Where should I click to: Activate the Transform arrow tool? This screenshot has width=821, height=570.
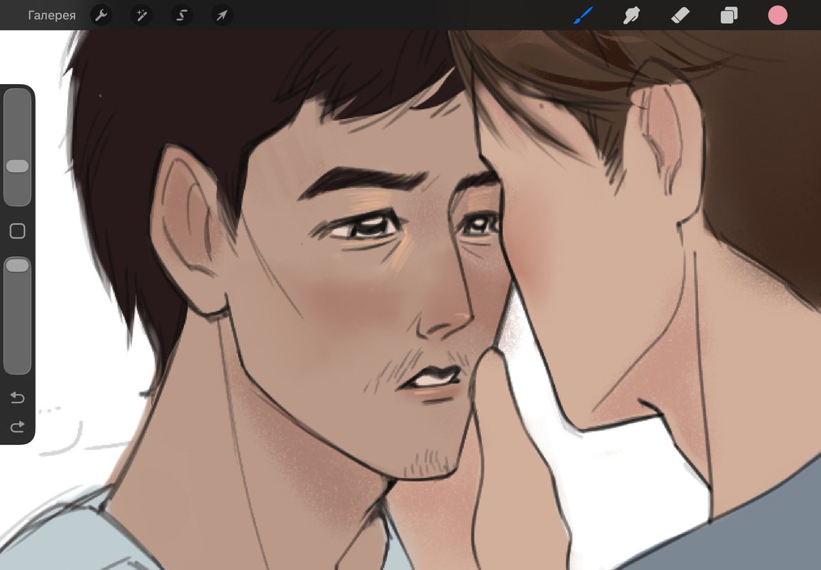pos(222,15)
